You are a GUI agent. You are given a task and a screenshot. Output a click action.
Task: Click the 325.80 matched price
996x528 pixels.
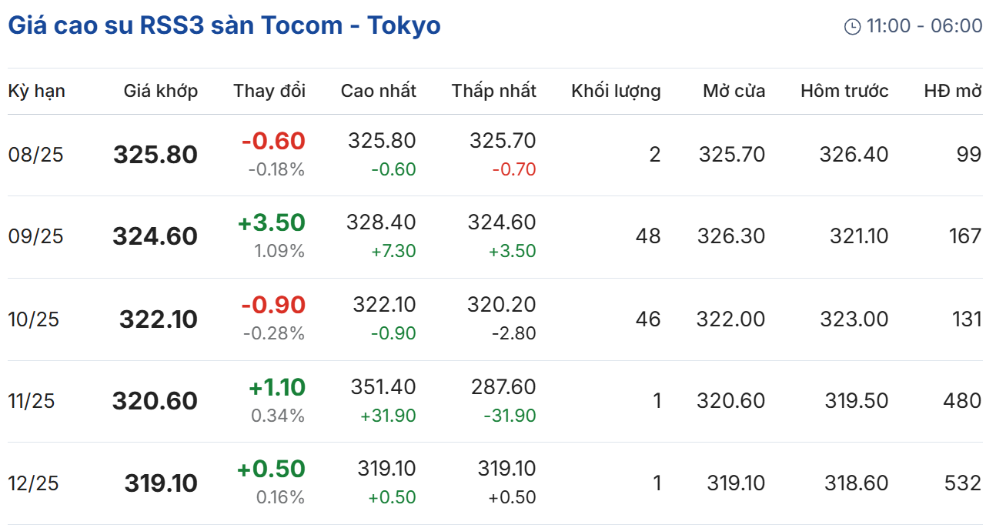(x=155, y=155)
